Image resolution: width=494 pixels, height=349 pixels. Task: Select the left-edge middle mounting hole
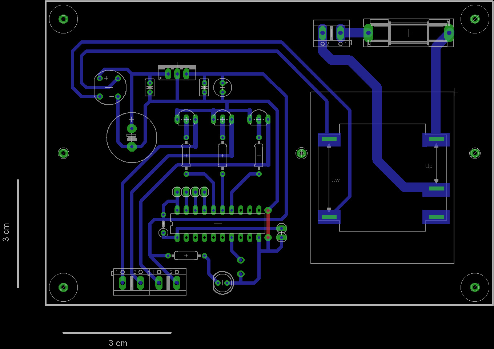click(63, 153)
